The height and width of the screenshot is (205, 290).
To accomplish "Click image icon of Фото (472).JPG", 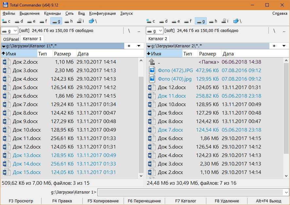I will [152, 71].
